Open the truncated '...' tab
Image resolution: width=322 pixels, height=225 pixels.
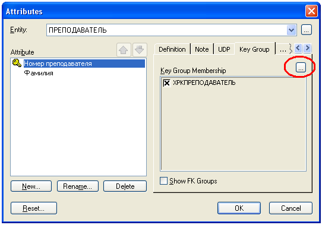pos(283,49)
